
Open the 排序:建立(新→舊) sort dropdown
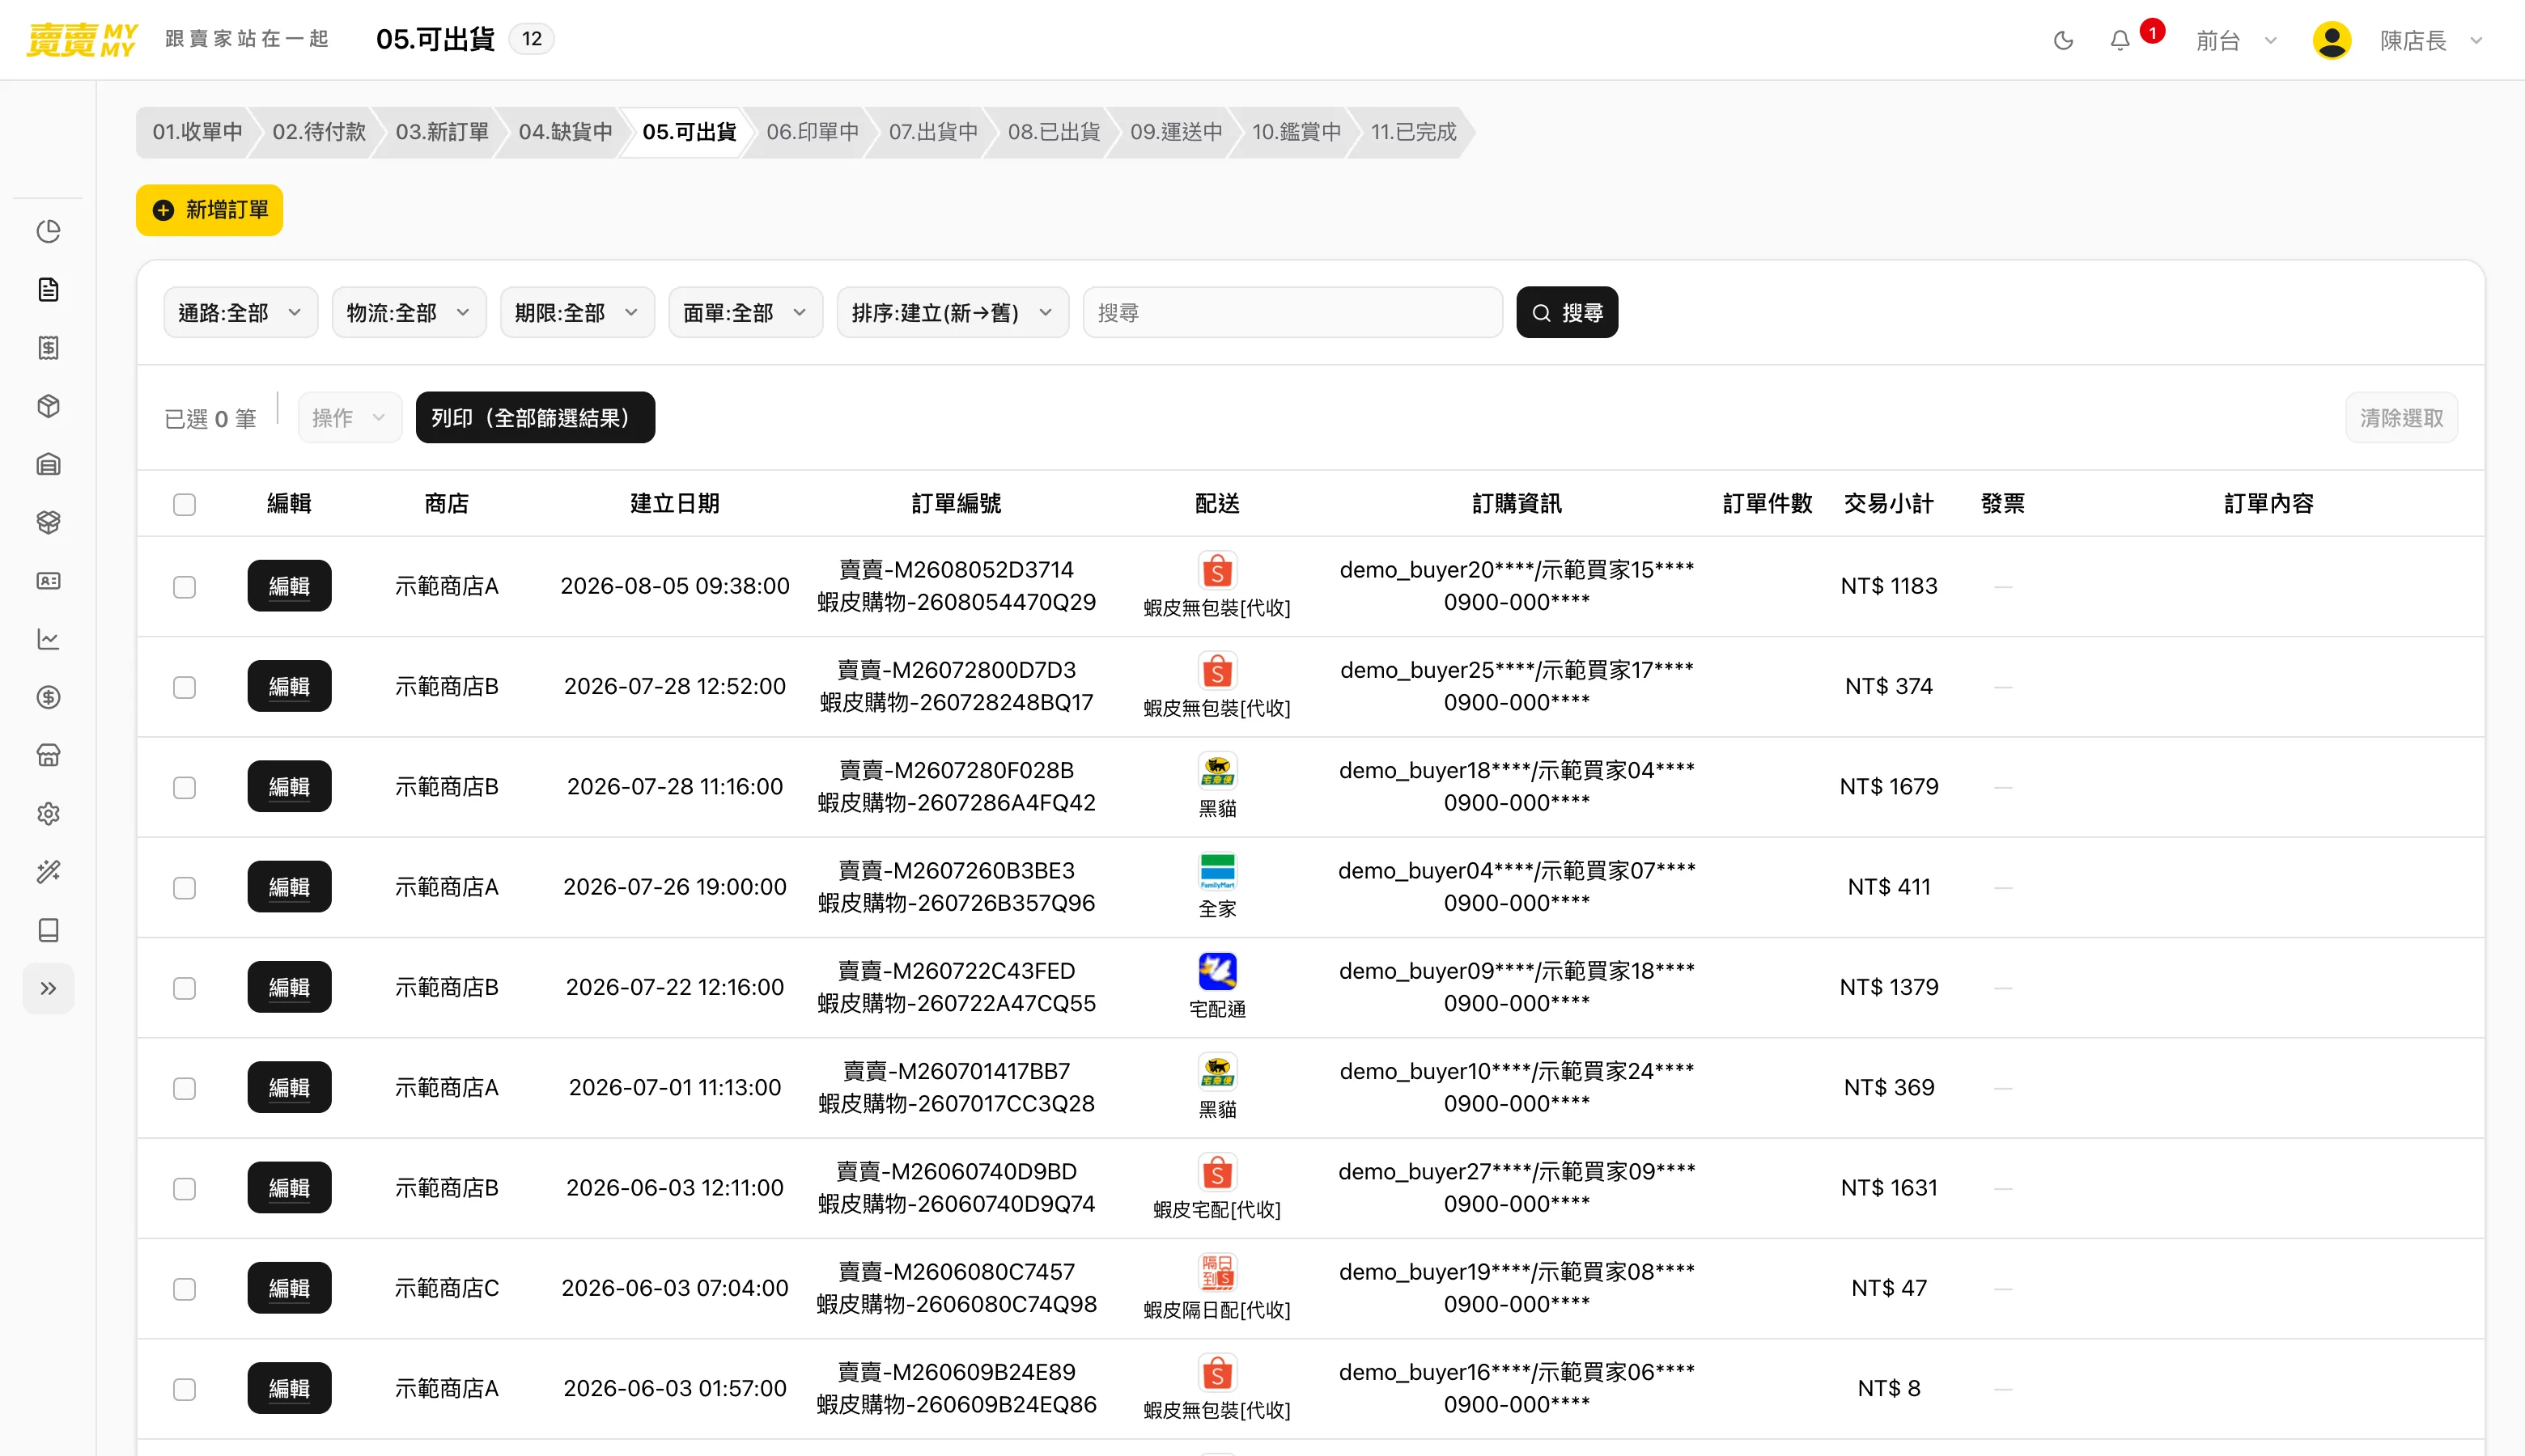953,313
